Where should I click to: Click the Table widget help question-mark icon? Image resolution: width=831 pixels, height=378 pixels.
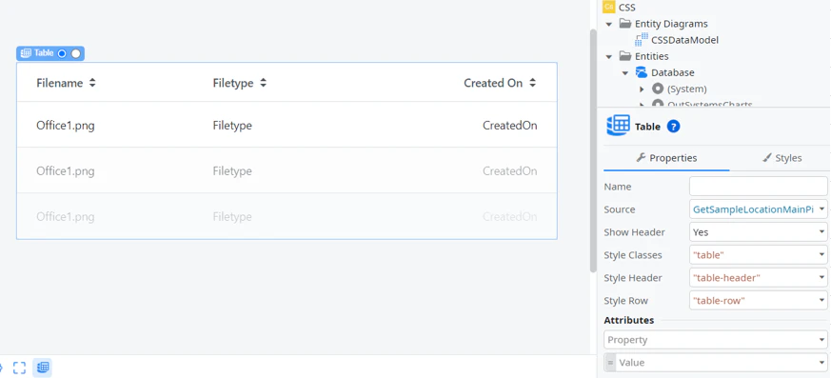point(673,127)
